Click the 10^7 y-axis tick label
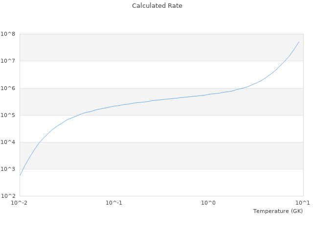 pos(8,61)
